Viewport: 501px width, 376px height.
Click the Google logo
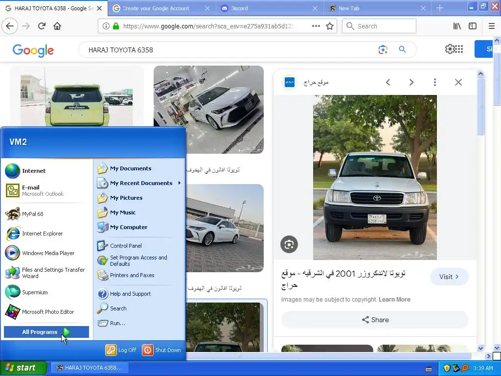click(33, 50)
